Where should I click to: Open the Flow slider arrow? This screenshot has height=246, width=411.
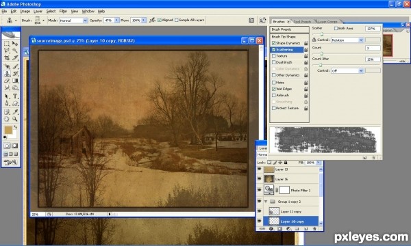144,20
